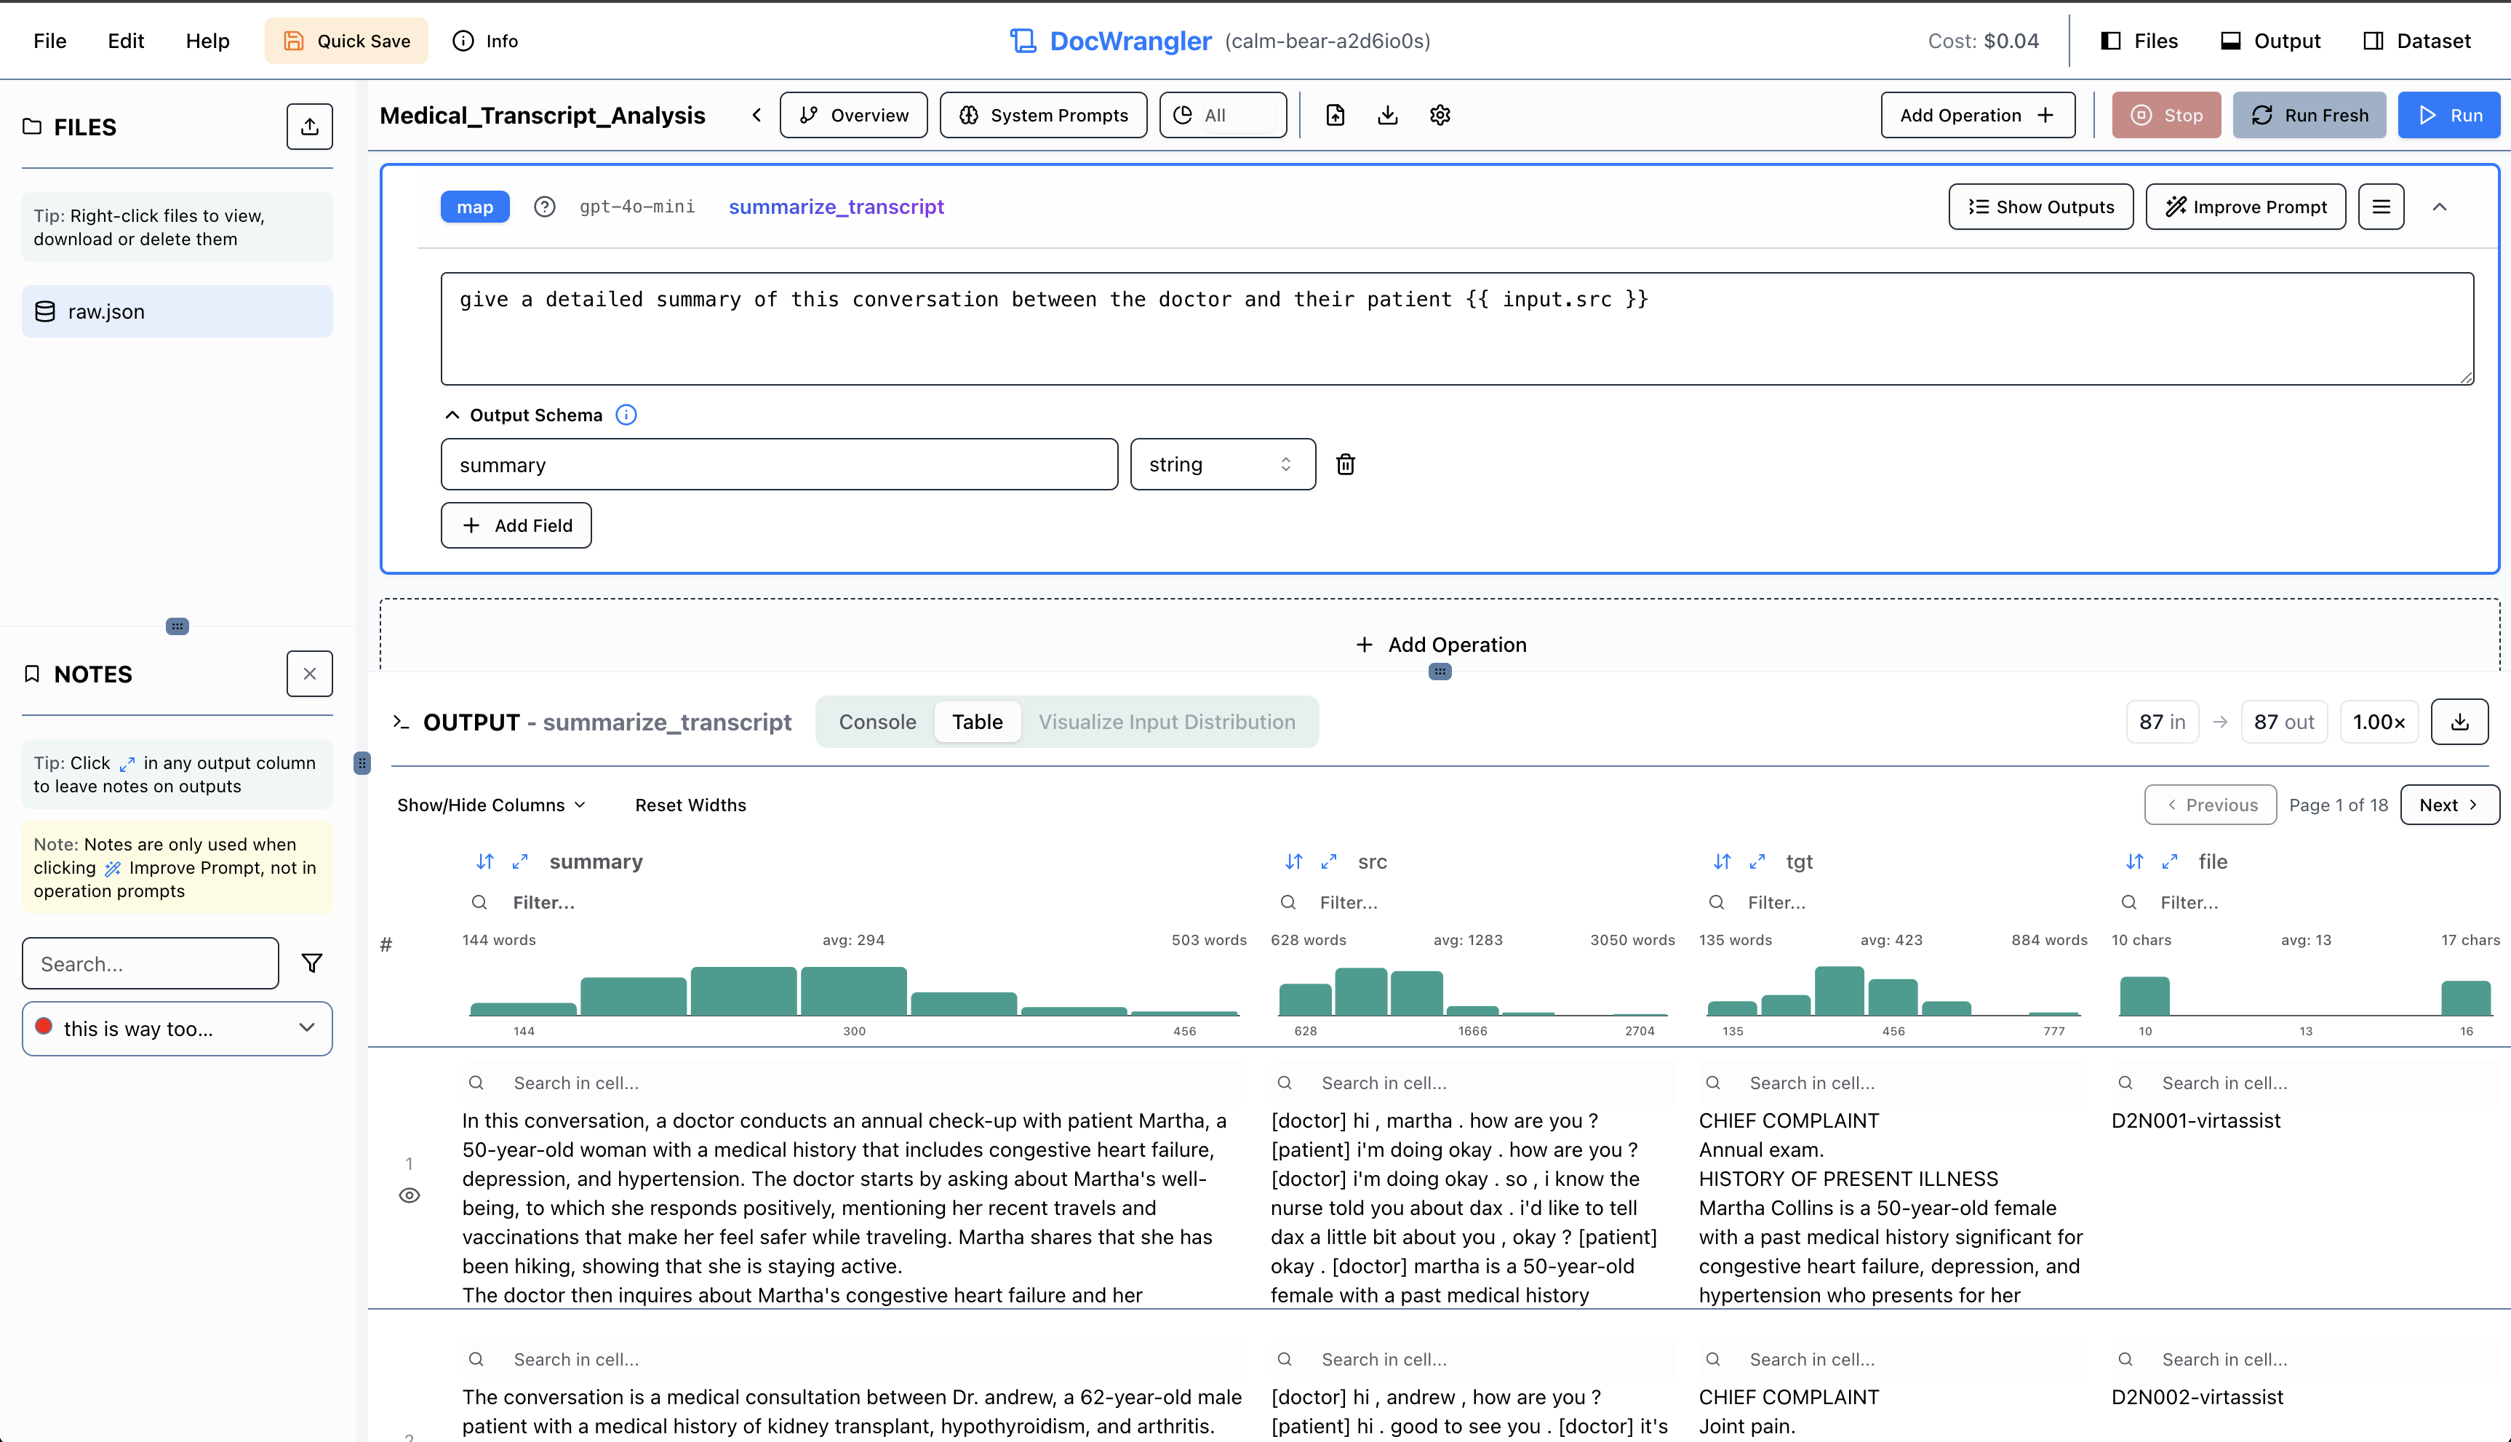The height and width of the screenshot is (1442, 2511).
Task: Click the download pipeline icon in the toolbar
Action: point(1387,115)
